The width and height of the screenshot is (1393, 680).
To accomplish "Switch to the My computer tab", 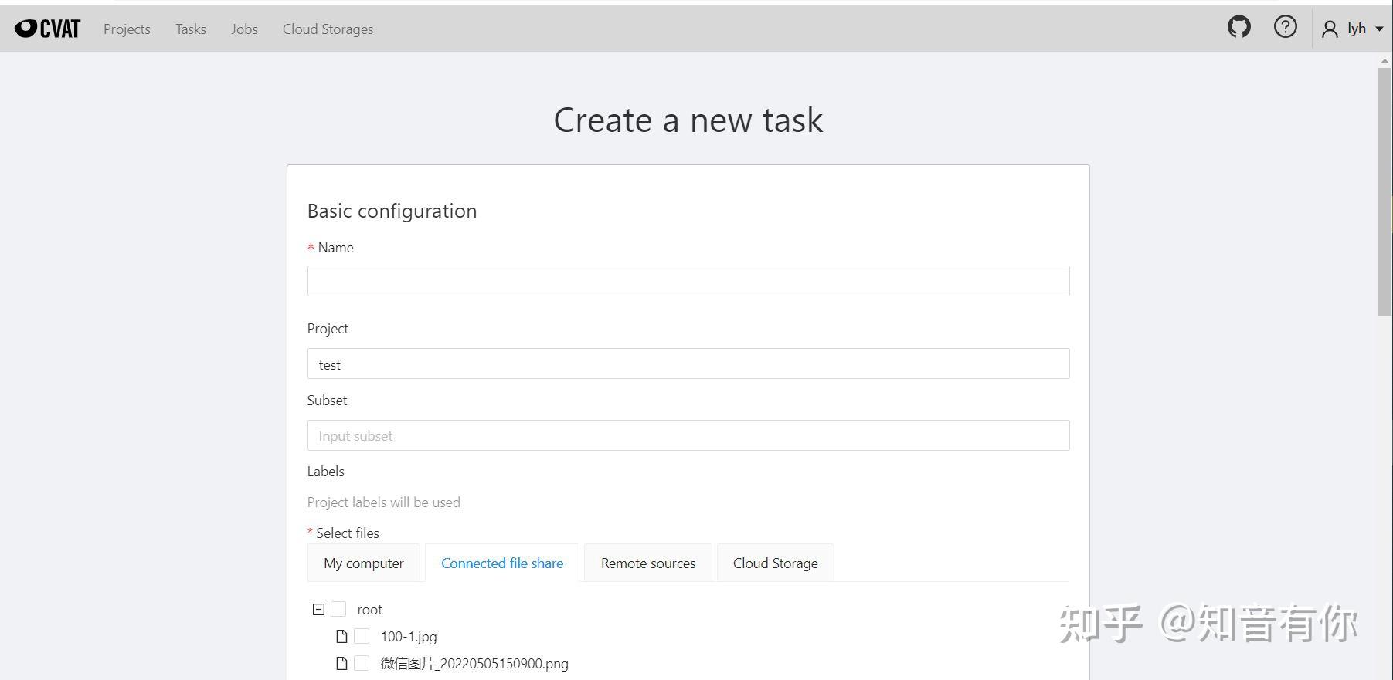I will 364,563.
